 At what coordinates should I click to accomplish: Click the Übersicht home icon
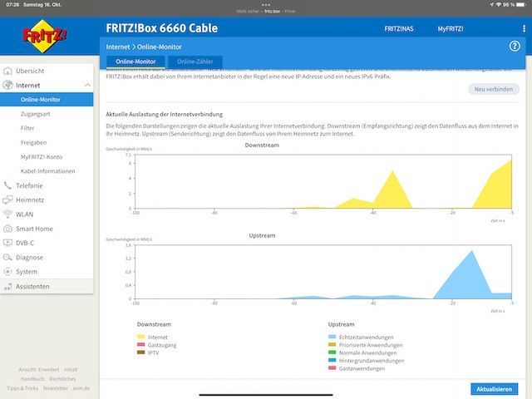[x=7, y=71]
